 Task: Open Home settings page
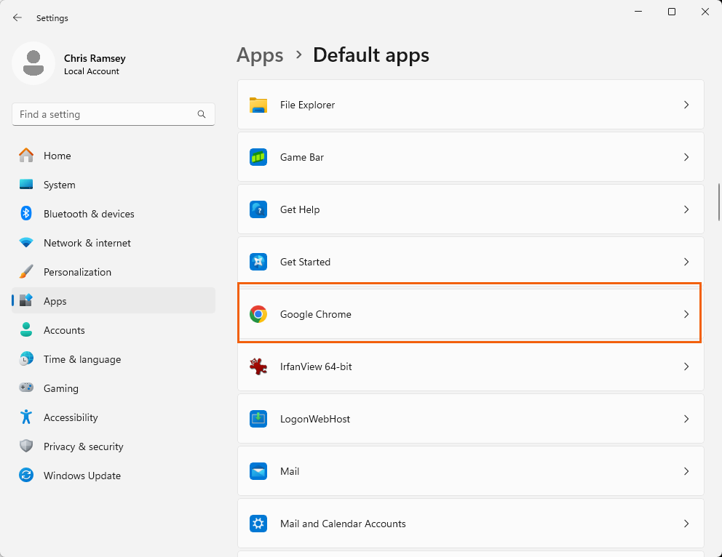(x=114, y=156)
